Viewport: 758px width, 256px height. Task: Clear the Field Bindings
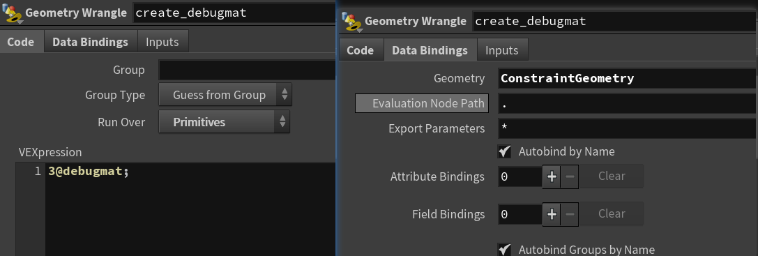[x=612, y=214]
